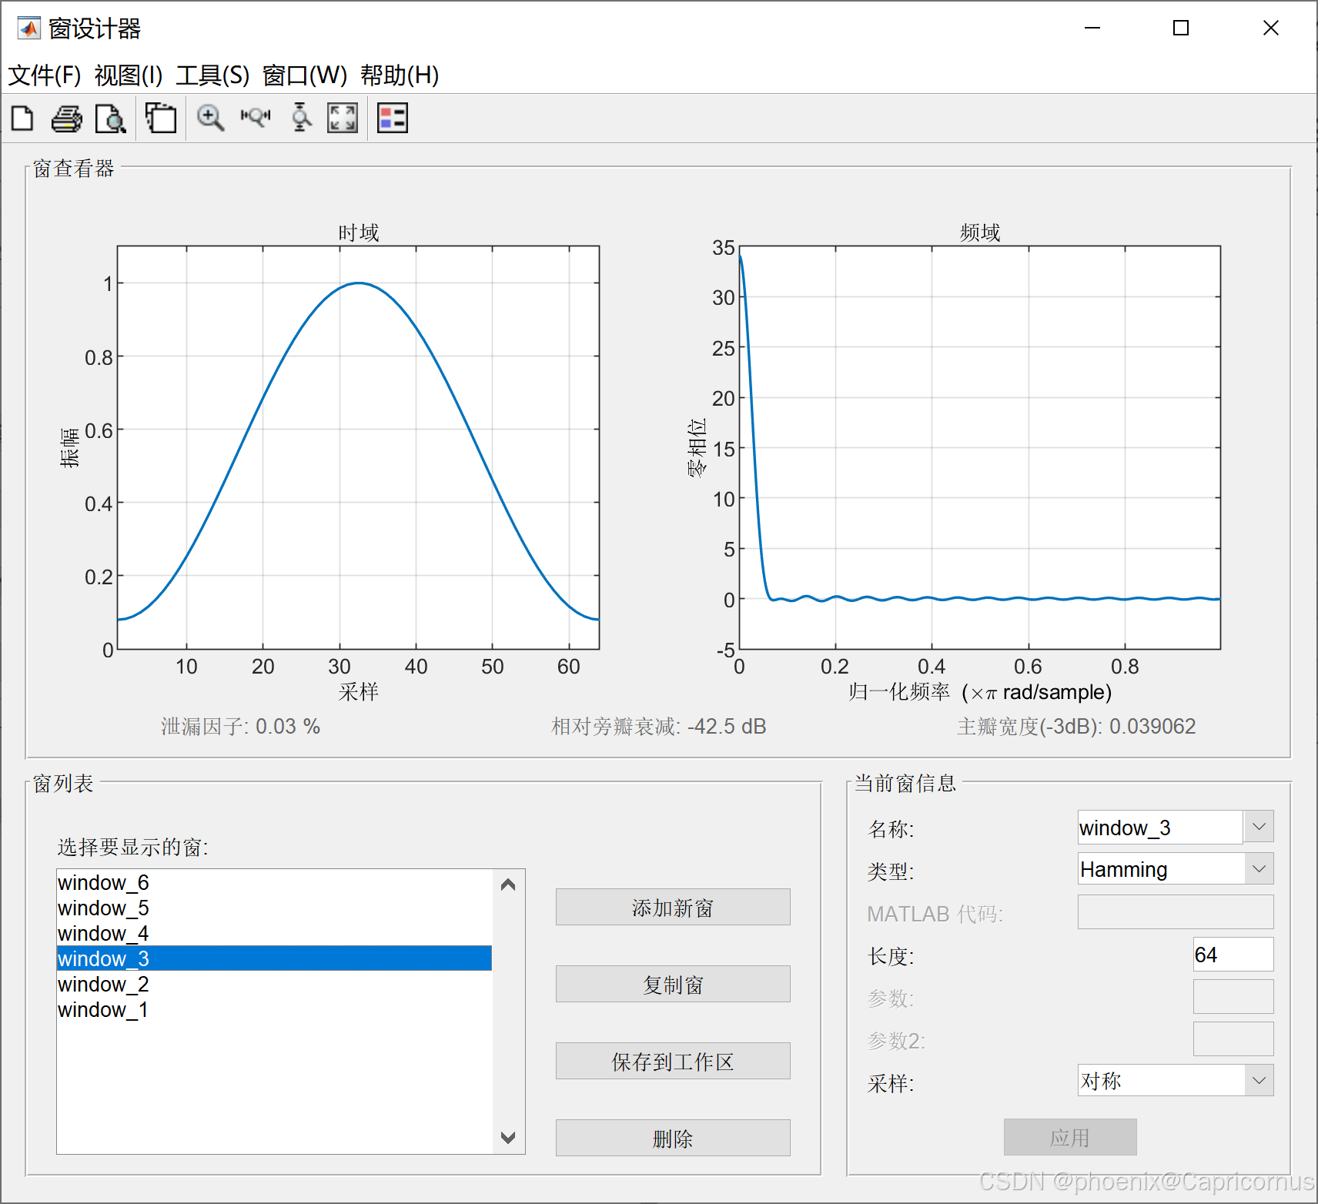Open Print Preview from toolbar
Screen dimensions: 1318x1204
click(x=111, y=119)
